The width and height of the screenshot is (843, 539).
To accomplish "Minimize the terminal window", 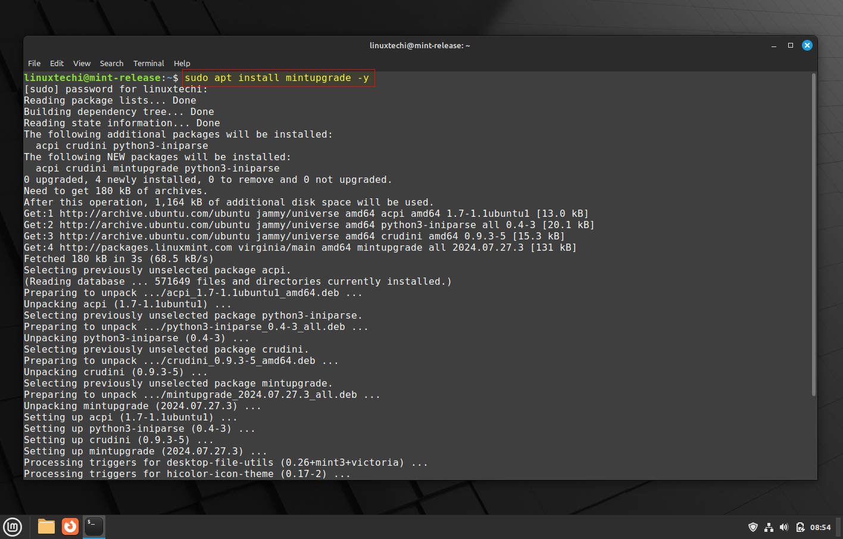I will pos(774,45).
